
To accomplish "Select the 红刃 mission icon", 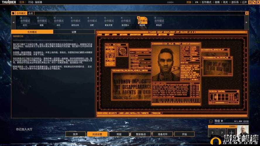I will tap(25, 21).
